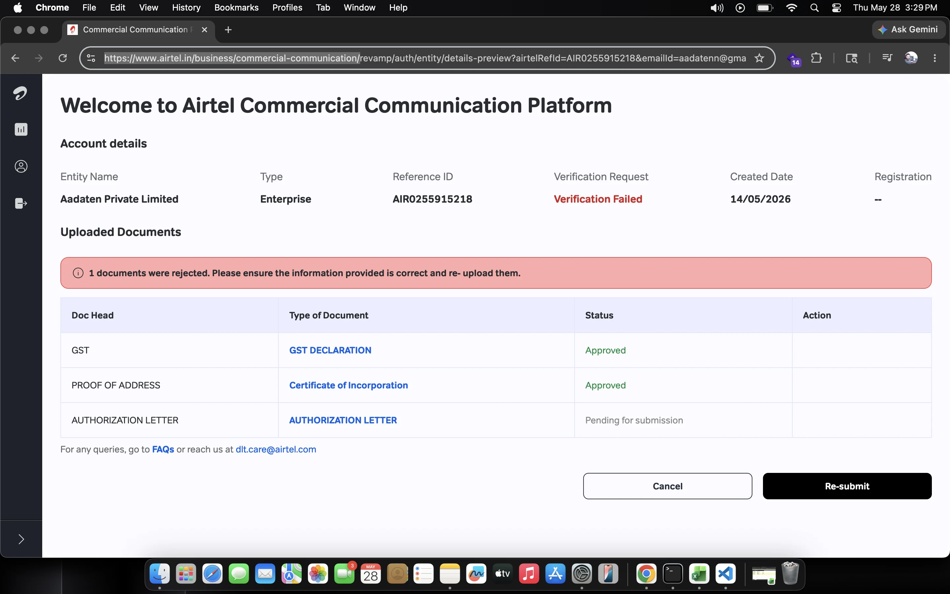Image resolution: width=950 pixels, height=594 pixels.
Task: Open the Help menu
Action: (398, 8)
